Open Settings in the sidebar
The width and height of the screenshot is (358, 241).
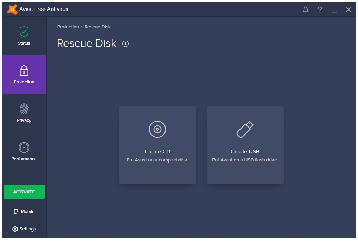pyautogui.click(x=24, y=229)
